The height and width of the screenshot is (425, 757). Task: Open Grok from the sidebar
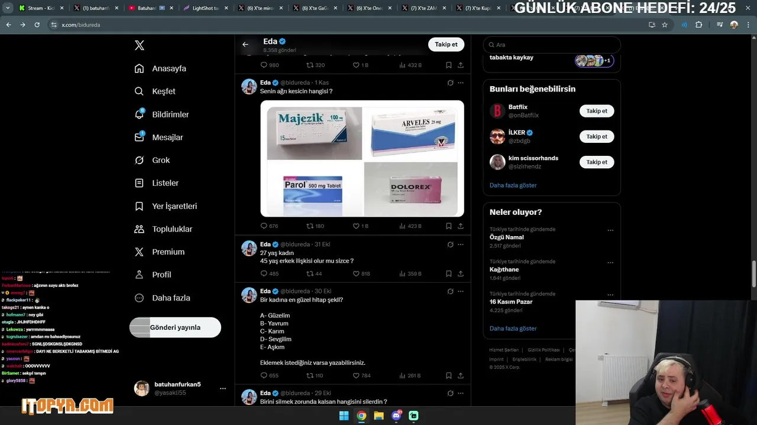[152, 161]
